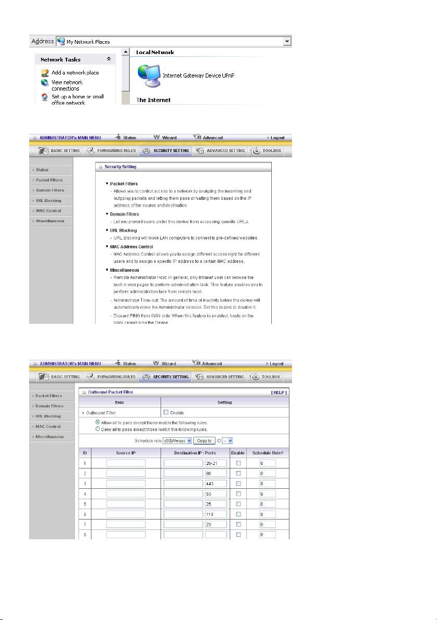Image resolution: width=437 pixels, height=620 pixels.
Task: Open Toolbox tab icon in bottom panel
Action: [x=255, y=377]
